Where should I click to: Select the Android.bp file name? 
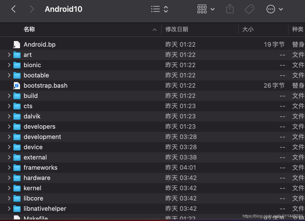click(40, 45)
